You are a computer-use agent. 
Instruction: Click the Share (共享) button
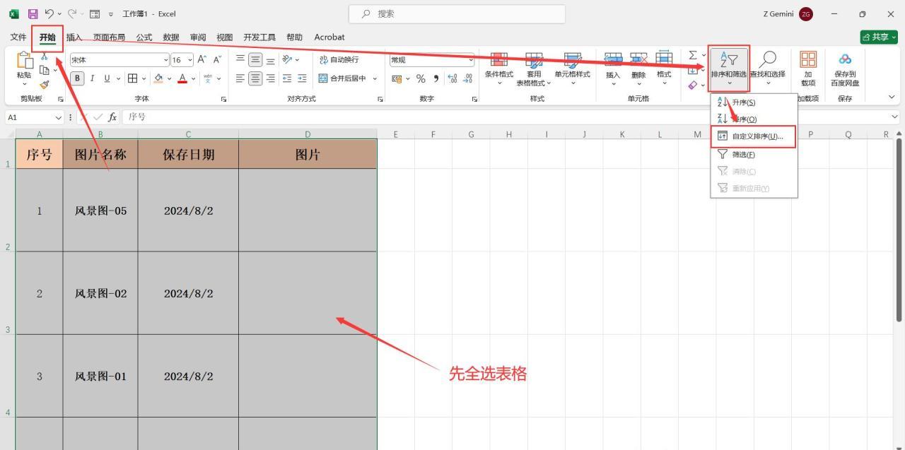point(879,37)
